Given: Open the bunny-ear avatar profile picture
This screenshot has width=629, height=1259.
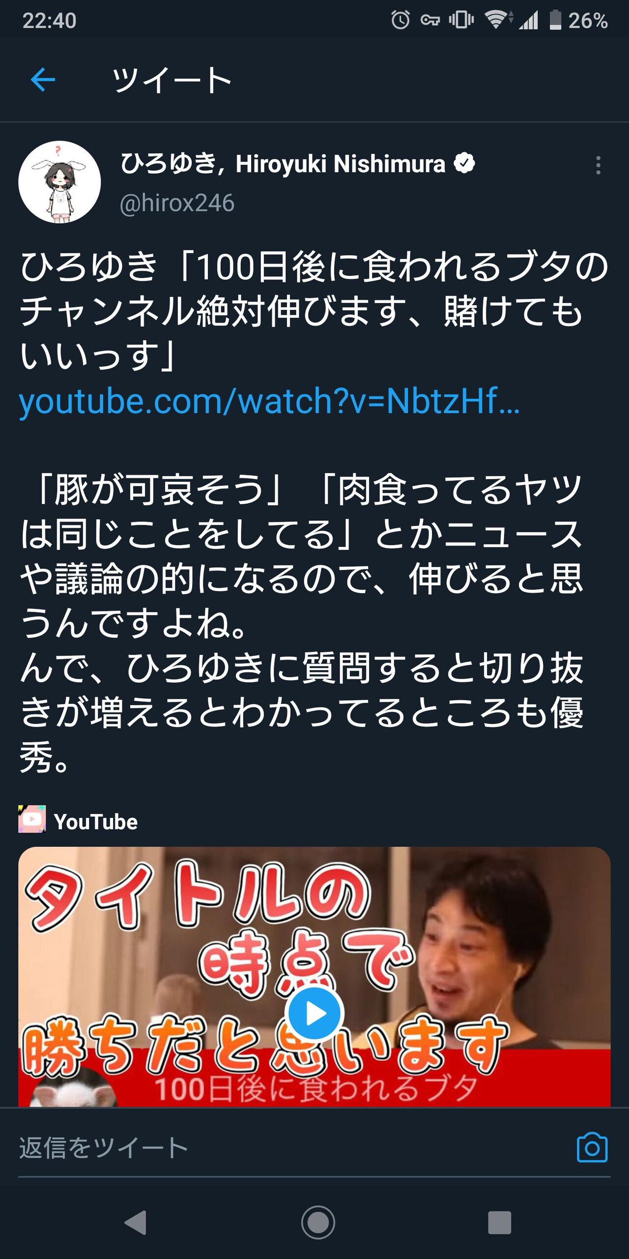Looking at the screenshot, I should [59, 182].
